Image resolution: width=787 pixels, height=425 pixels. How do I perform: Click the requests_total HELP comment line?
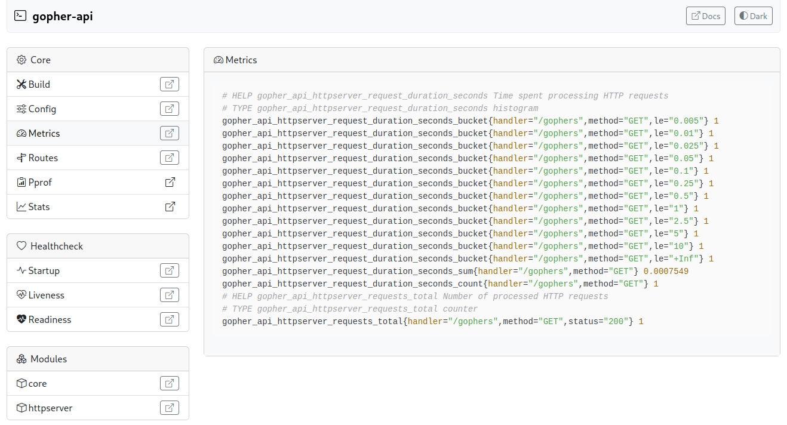pos(415,296)
